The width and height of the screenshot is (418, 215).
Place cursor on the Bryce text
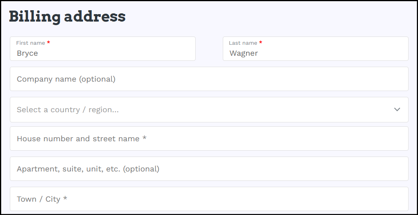[27, 53]
